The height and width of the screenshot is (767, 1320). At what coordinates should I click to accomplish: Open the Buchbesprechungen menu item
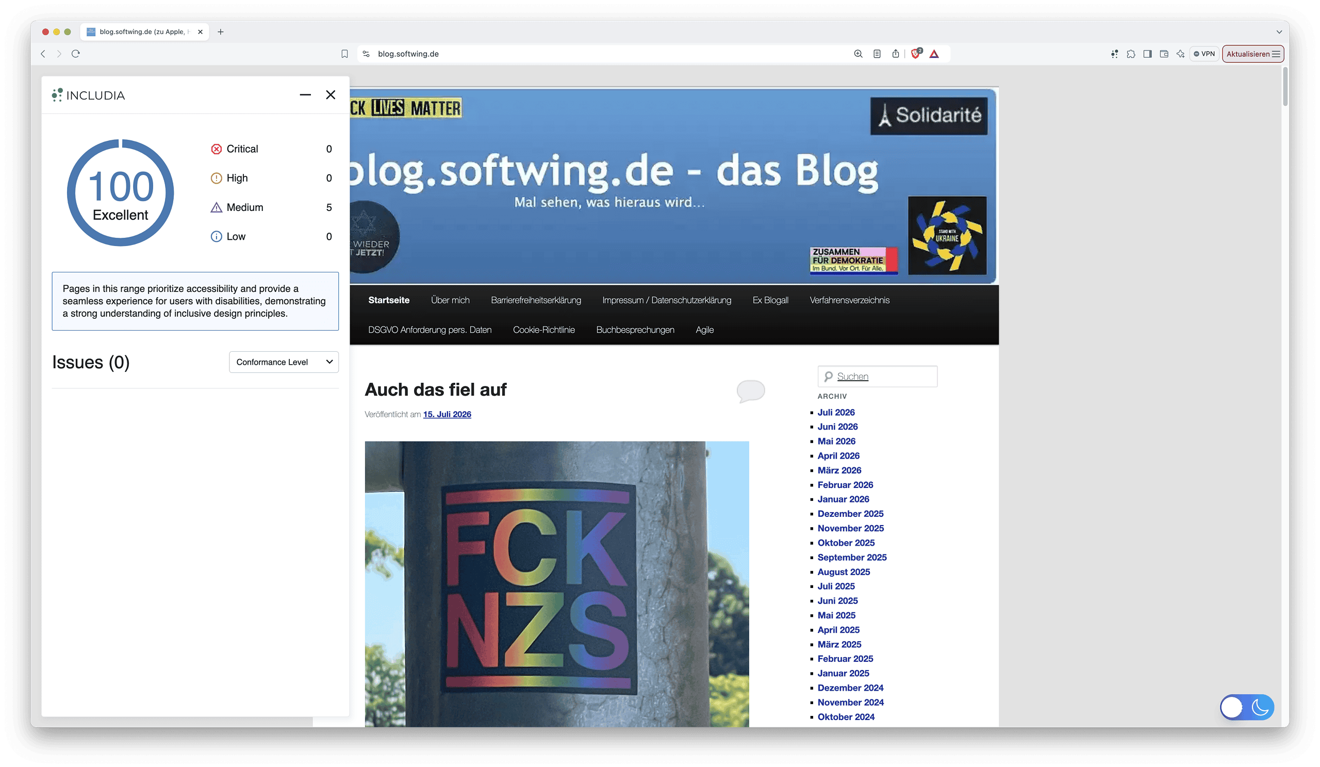tap(635, 330)
